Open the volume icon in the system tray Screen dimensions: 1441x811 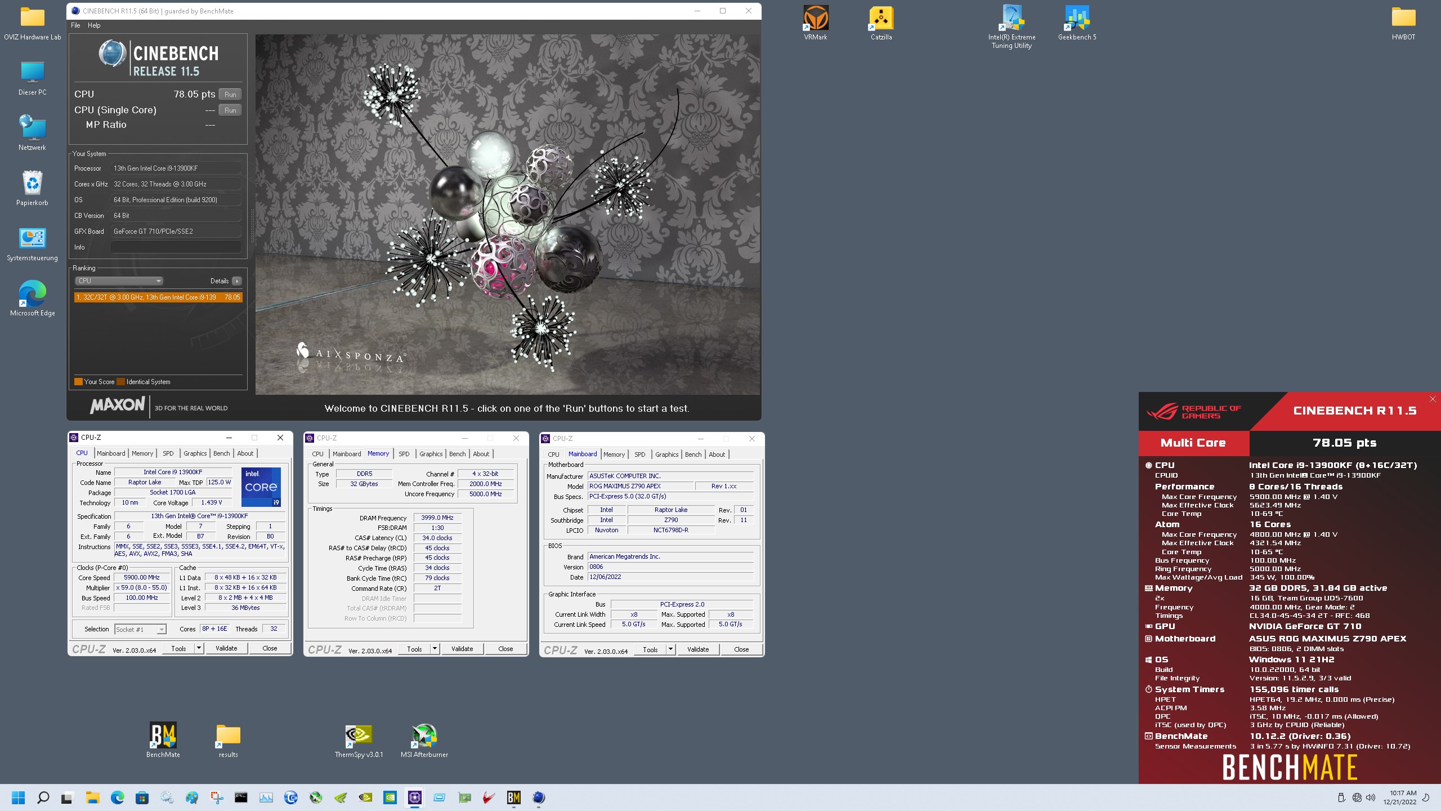click(x=1370, y=797)
